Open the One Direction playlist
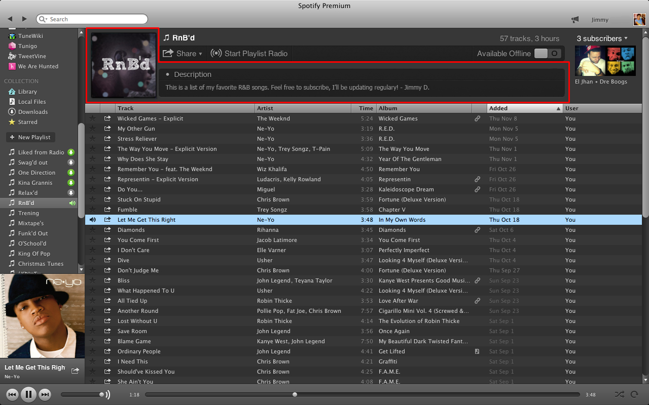The width and height of the screenshot is (649, 405). click(37, 173)
